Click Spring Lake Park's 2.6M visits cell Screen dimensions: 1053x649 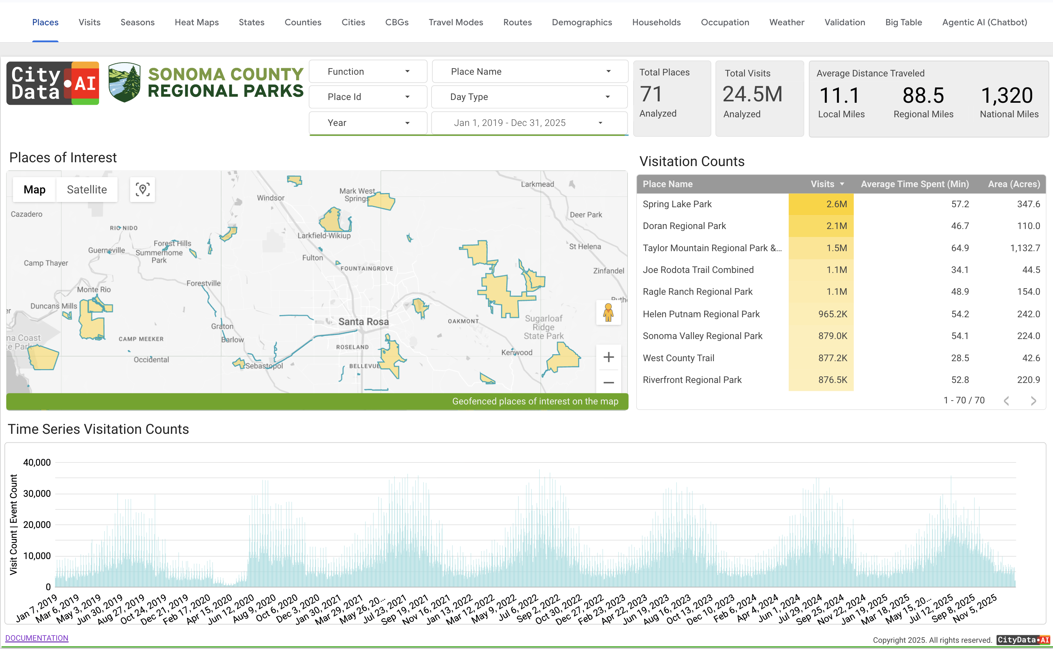point(821,204)
